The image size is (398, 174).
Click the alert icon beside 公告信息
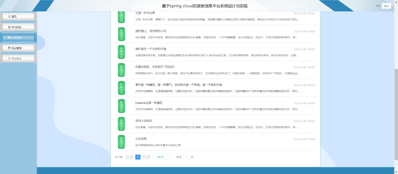point(9,38)
